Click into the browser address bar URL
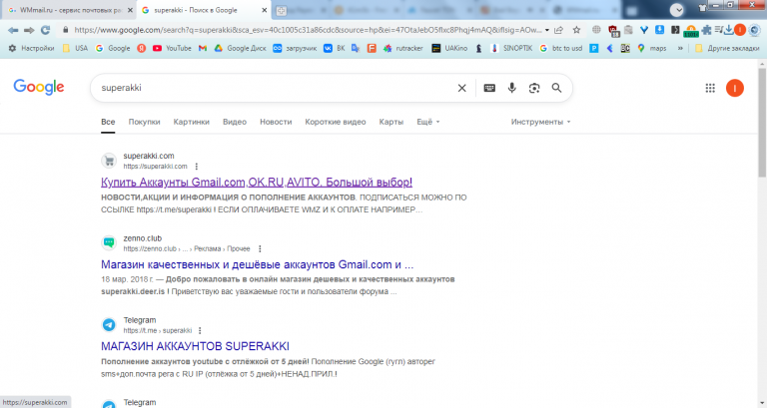 click(x=308, y=30)
